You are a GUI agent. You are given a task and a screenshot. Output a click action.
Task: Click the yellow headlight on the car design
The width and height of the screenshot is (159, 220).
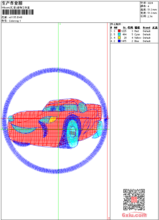point(53,120)
